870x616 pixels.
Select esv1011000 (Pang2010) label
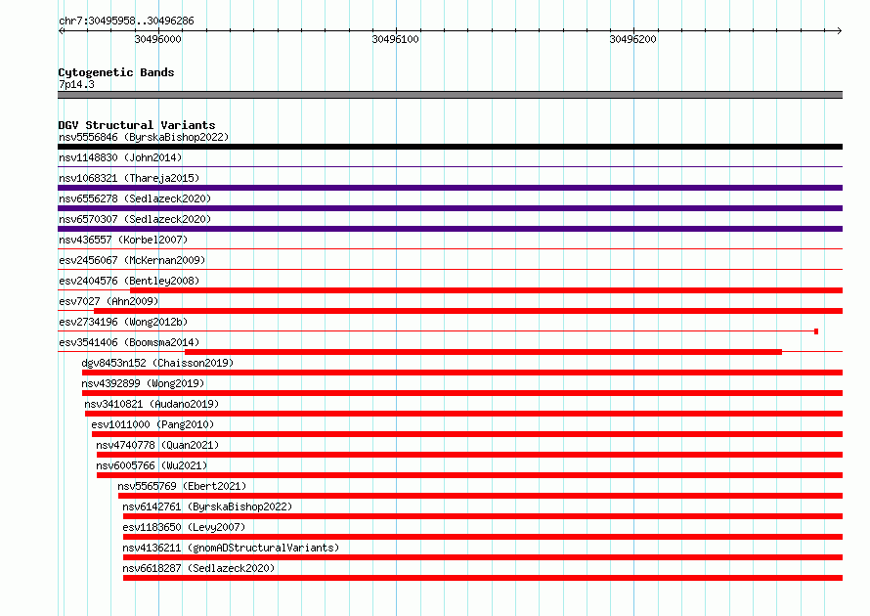pos(152,424)
